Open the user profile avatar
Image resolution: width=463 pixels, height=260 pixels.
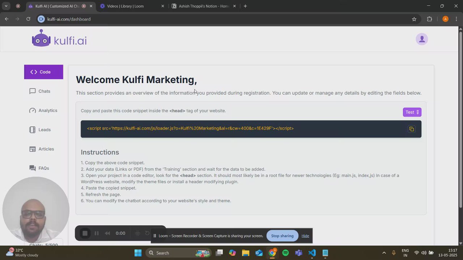click(422, 39)
